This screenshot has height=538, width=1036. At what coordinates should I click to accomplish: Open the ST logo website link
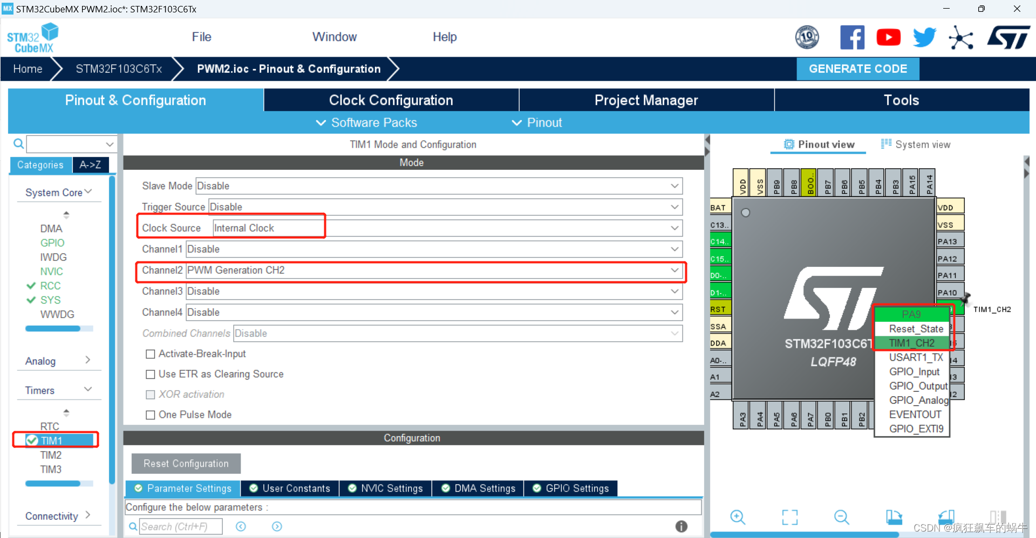pos(1008,38)
